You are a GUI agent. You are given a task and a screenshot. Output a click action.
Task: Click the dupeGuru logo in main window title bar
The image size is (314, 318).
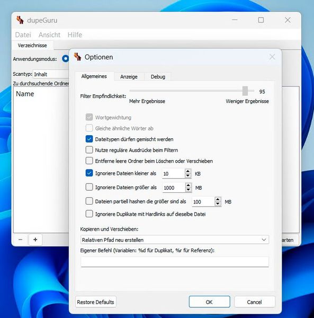pos(20,20)
